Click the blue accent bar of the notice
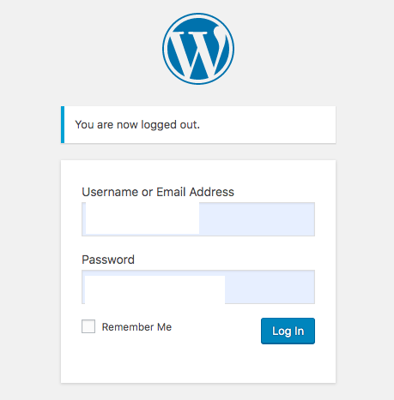The width and height of the screenshot is (394, 400). click(63, 124)
